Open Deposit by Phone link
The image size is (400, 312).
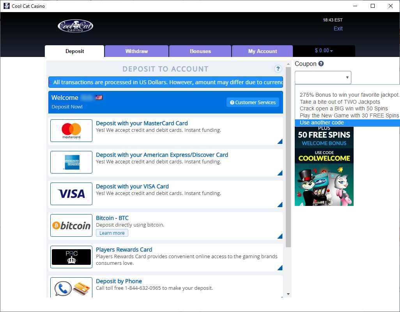[119, 281]
